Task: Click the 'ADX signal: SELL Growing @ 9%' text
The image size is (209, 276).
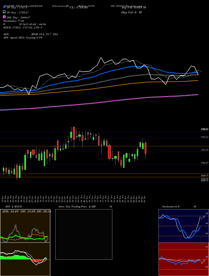Action: coord(23,38)
